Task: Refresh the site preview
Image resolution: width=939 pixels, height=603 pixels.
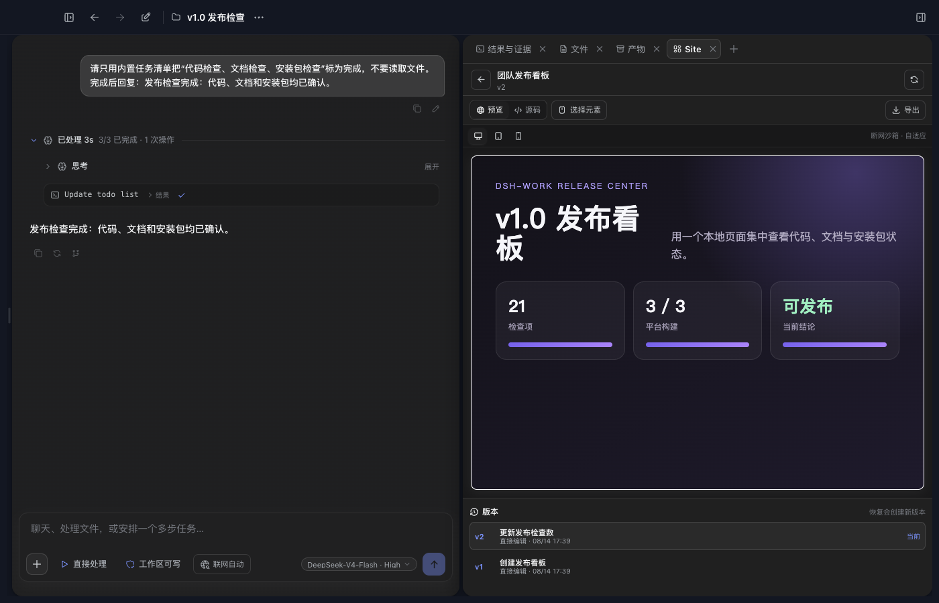Action: coord(914,80)
